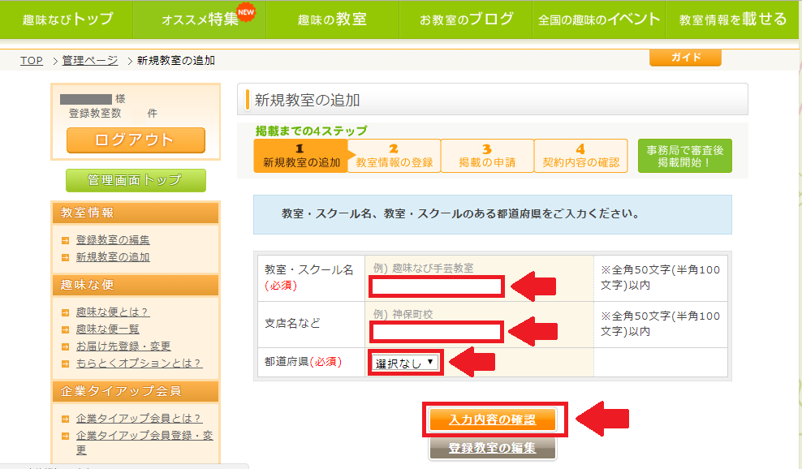This screenshot has width=802, height=469.
Task: Expand the 都道府県 dropdown
Action: click(405, 363)
